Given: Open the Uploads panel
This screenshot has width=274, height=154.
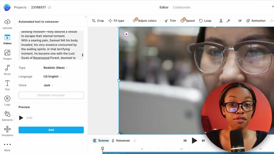Looking at the screenshot, I should click(x=7, y=24).
